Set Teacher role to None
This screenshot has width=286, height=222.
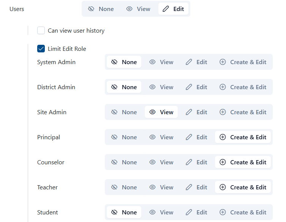pyautogui.click(x=124, y=187)
